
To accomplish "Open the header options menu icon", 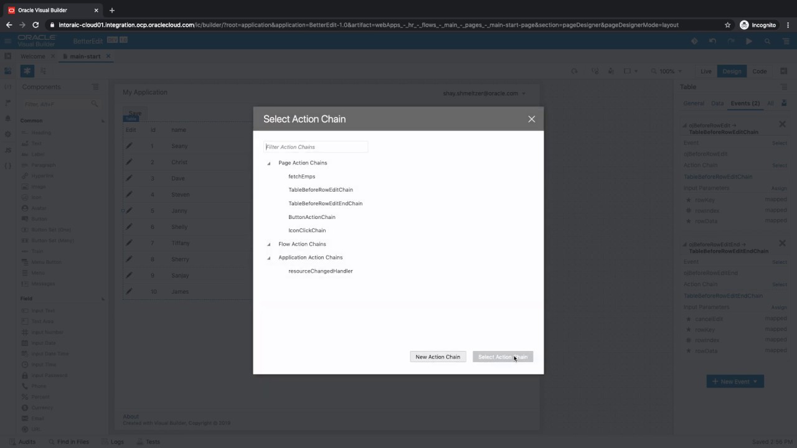I will point(785,41).
